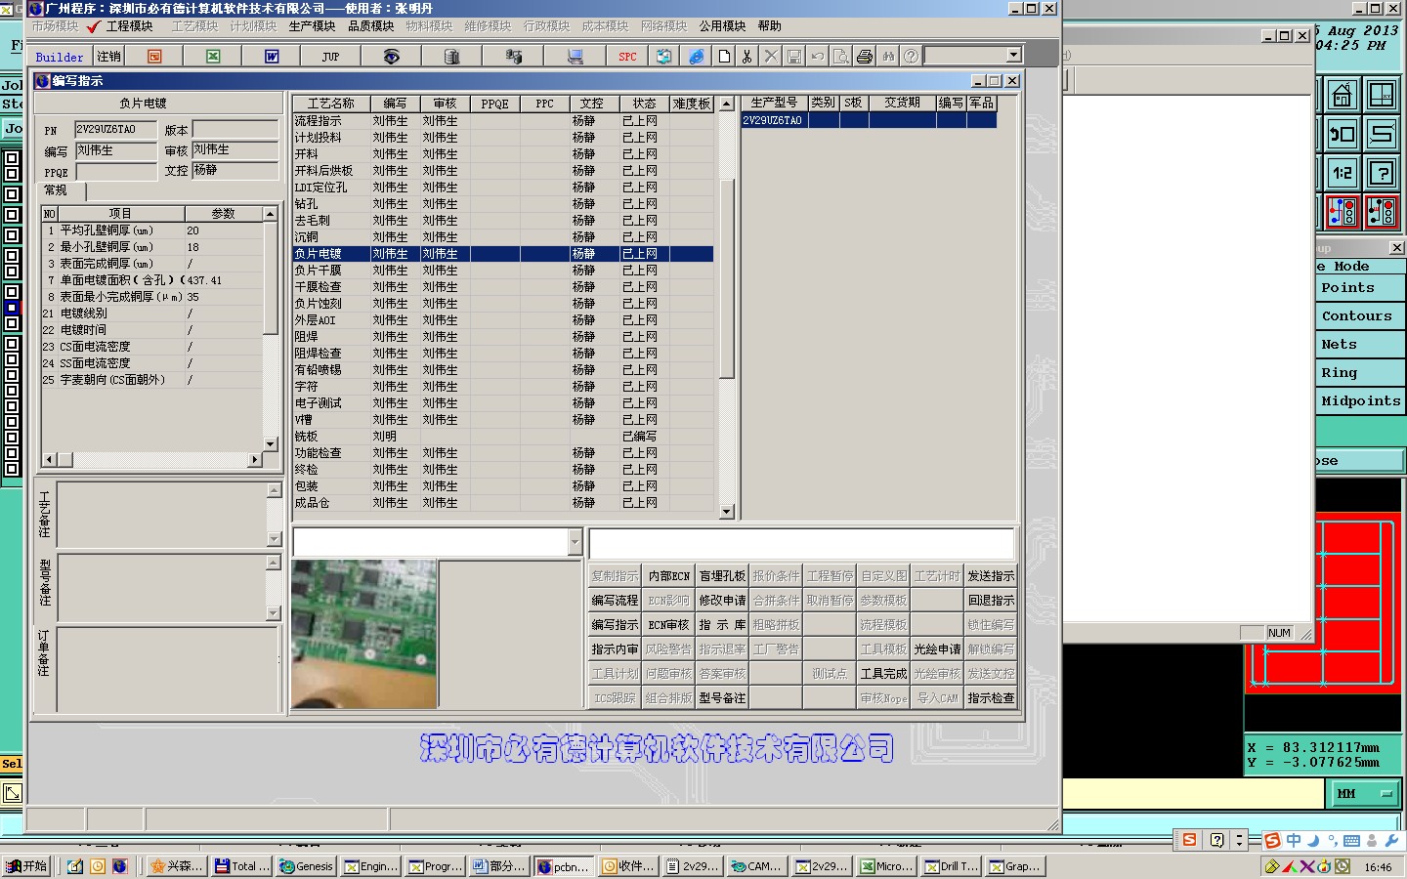
Task: Click the boxed question mark icon in Genesis
Action: coord(1382,173)
